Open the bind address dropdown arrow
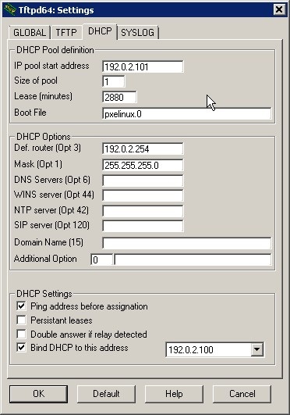This screenshot has width=290, height=415. click(x=256, y=349)
